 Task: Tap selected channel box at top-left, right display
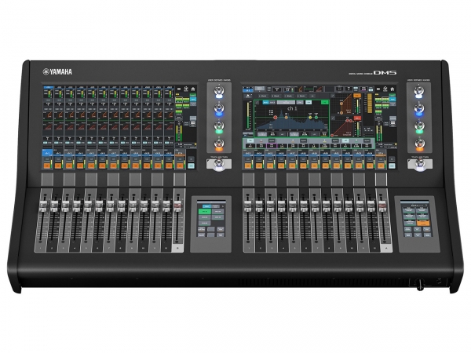[x=247, y=89]
